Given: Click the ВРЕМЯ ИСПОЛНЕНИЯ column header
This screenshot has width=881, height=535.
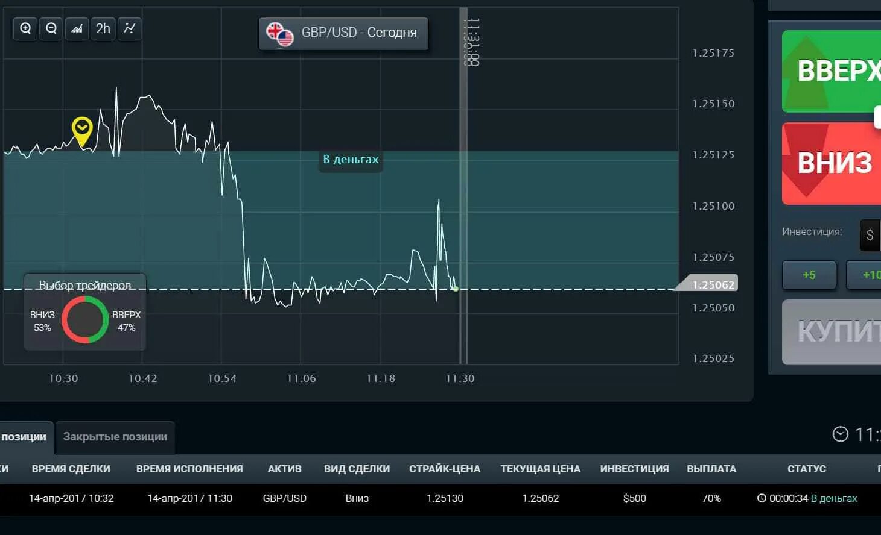Looking at the screenshot, I should 189,469.
